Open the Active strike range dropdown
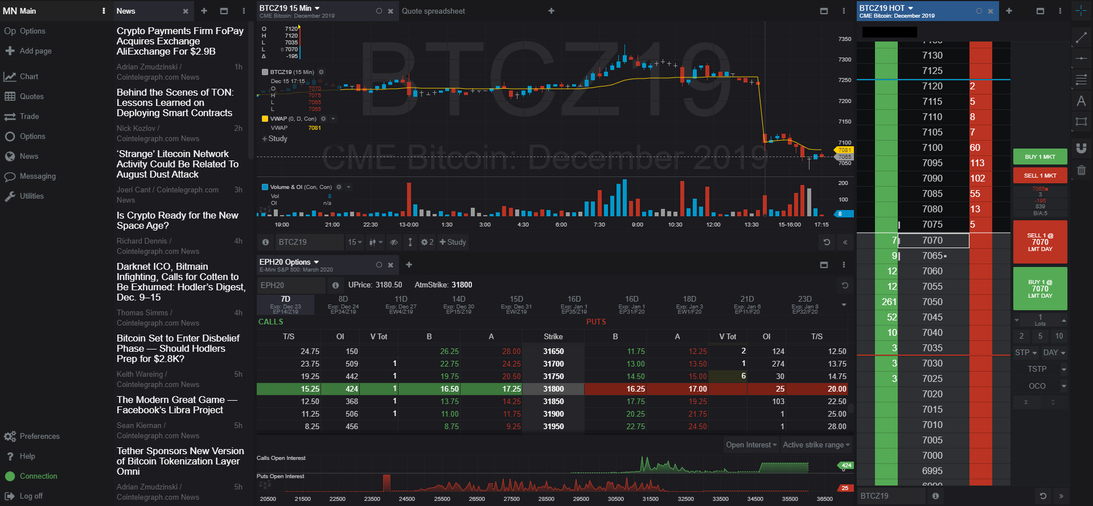Image resolution: width=1093 pixels, height=506 pixels. coord(816,445)
